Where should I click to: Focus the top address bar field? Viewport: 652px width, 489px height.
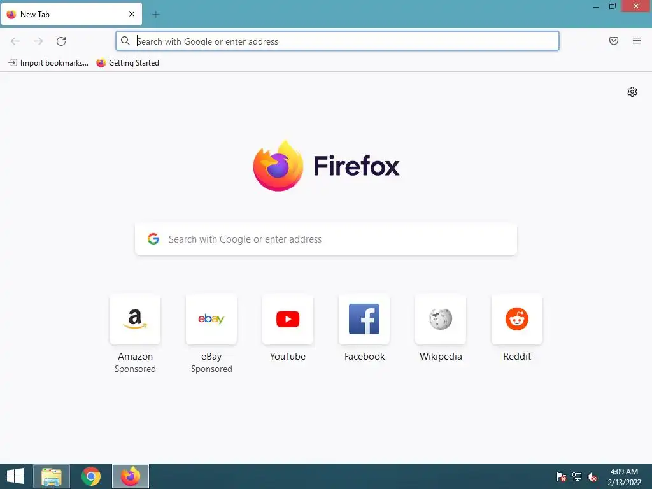click(x=337, y=41)
